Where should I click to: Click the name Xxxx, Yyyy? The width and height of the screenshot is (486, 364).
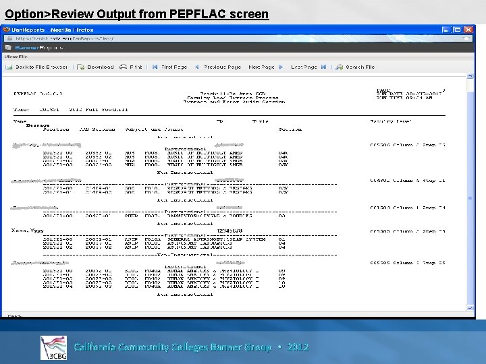coord(27,231)
